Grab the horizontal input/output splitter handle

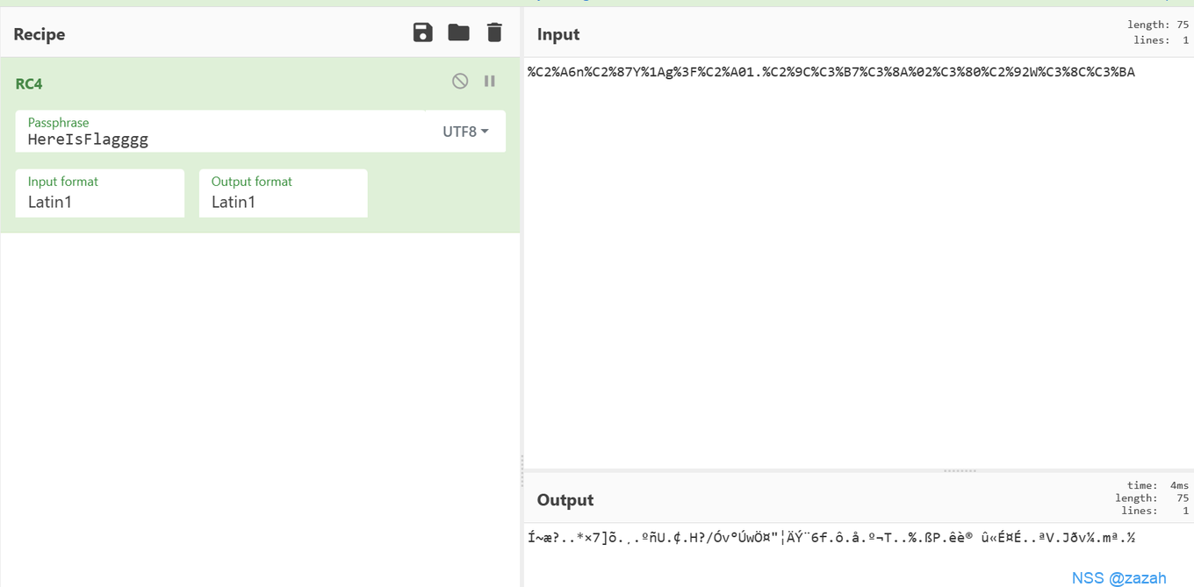tap(960, 470)
